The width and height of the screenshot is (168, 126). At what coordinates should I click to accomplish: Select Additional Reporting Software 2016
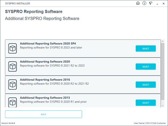(x=146, y=84)
